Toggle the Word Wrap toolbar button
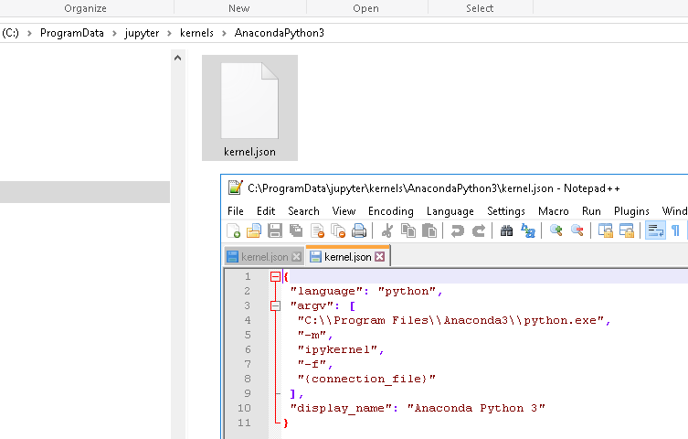The width and height of the screenshot is (688, 439). coord(655,231)
